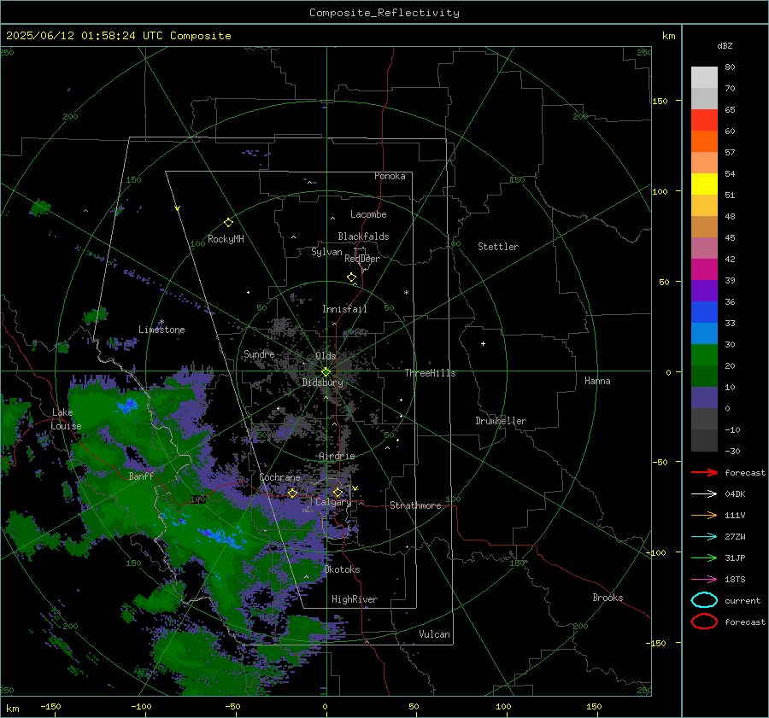Click the 'current' legend label
The image size is (769, 718).
tap(743, 601)
